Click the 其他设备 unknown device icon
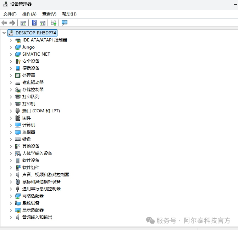The height and width of the screenshot is (230, 238). [18, 146]
